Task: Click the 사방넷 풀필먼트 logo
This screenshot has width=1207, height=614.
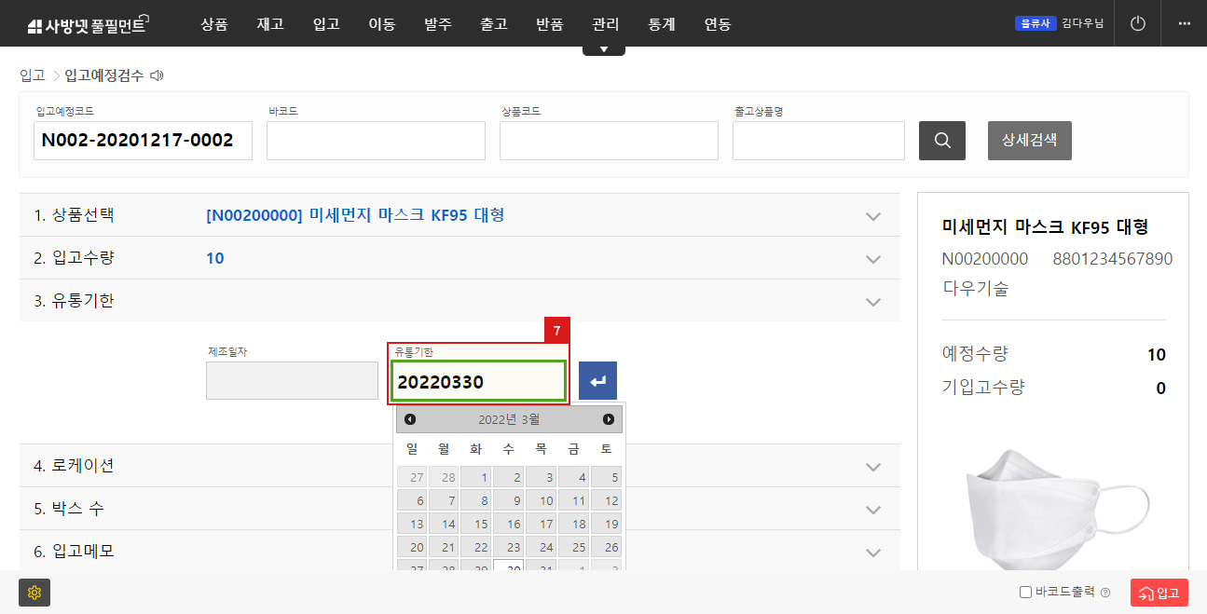Action: (89, 22)
